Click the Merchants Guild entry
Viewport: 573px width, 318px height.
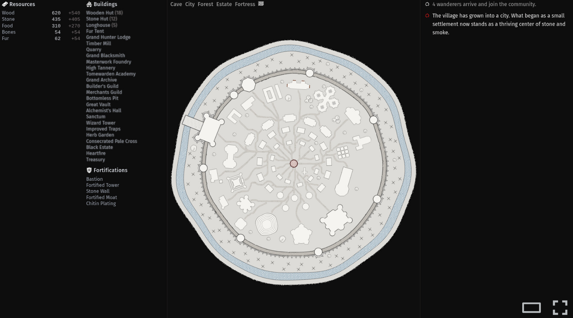pos(104,92)
